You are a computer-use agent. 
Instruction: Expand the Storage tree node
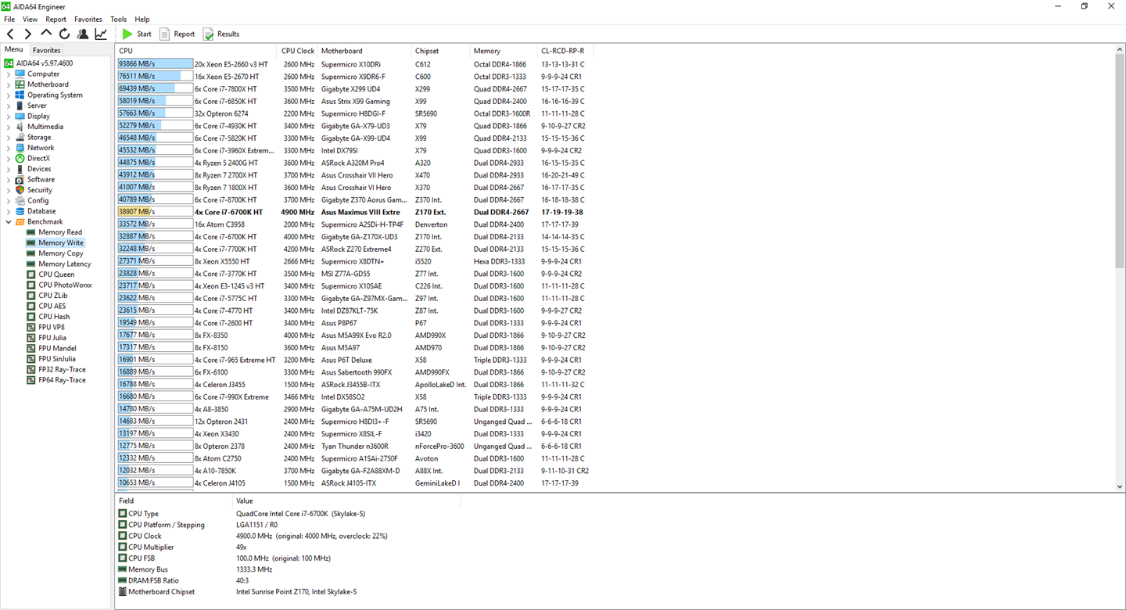coord(9,138)
